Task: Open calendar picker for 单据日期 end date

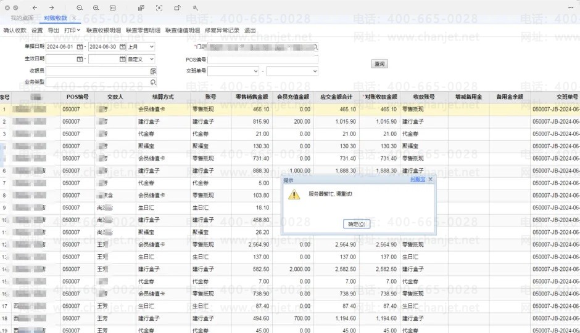Action: [122, 47]
